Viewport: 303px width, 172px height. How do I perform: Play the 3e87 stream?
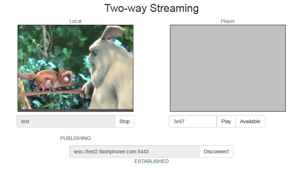(x=226, y=121)
